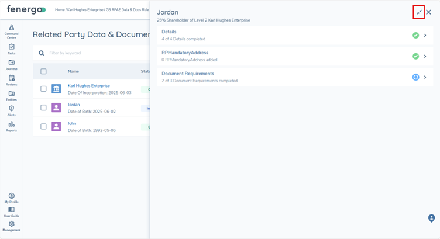
Task: Click the search magnifier icon
Action: click(x=41, y=53)
